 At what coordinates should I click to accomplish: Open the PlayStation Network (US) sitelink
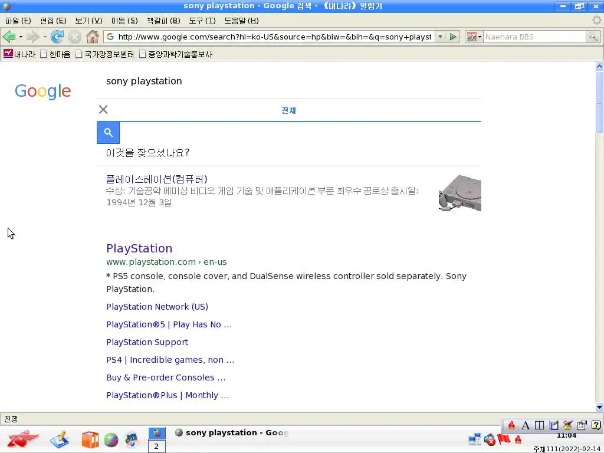click(157, 307)
